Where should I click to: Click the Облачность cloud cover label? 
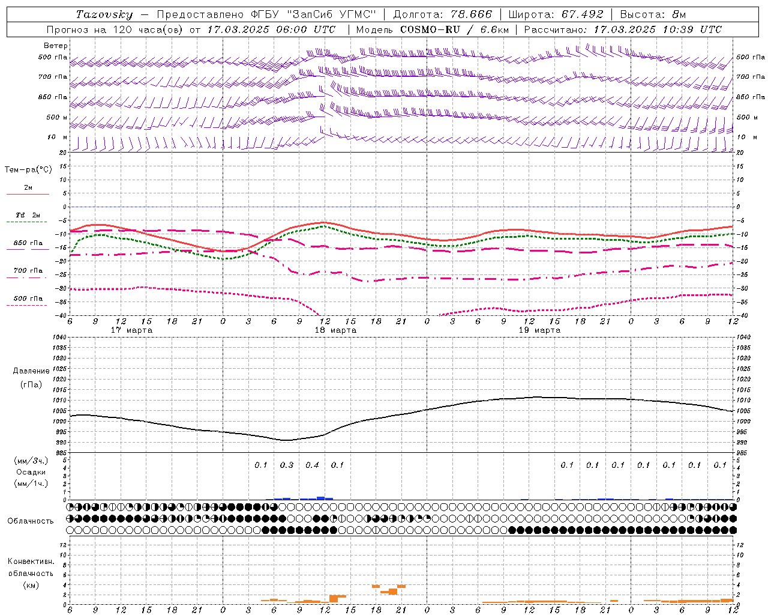pos(31,521)
